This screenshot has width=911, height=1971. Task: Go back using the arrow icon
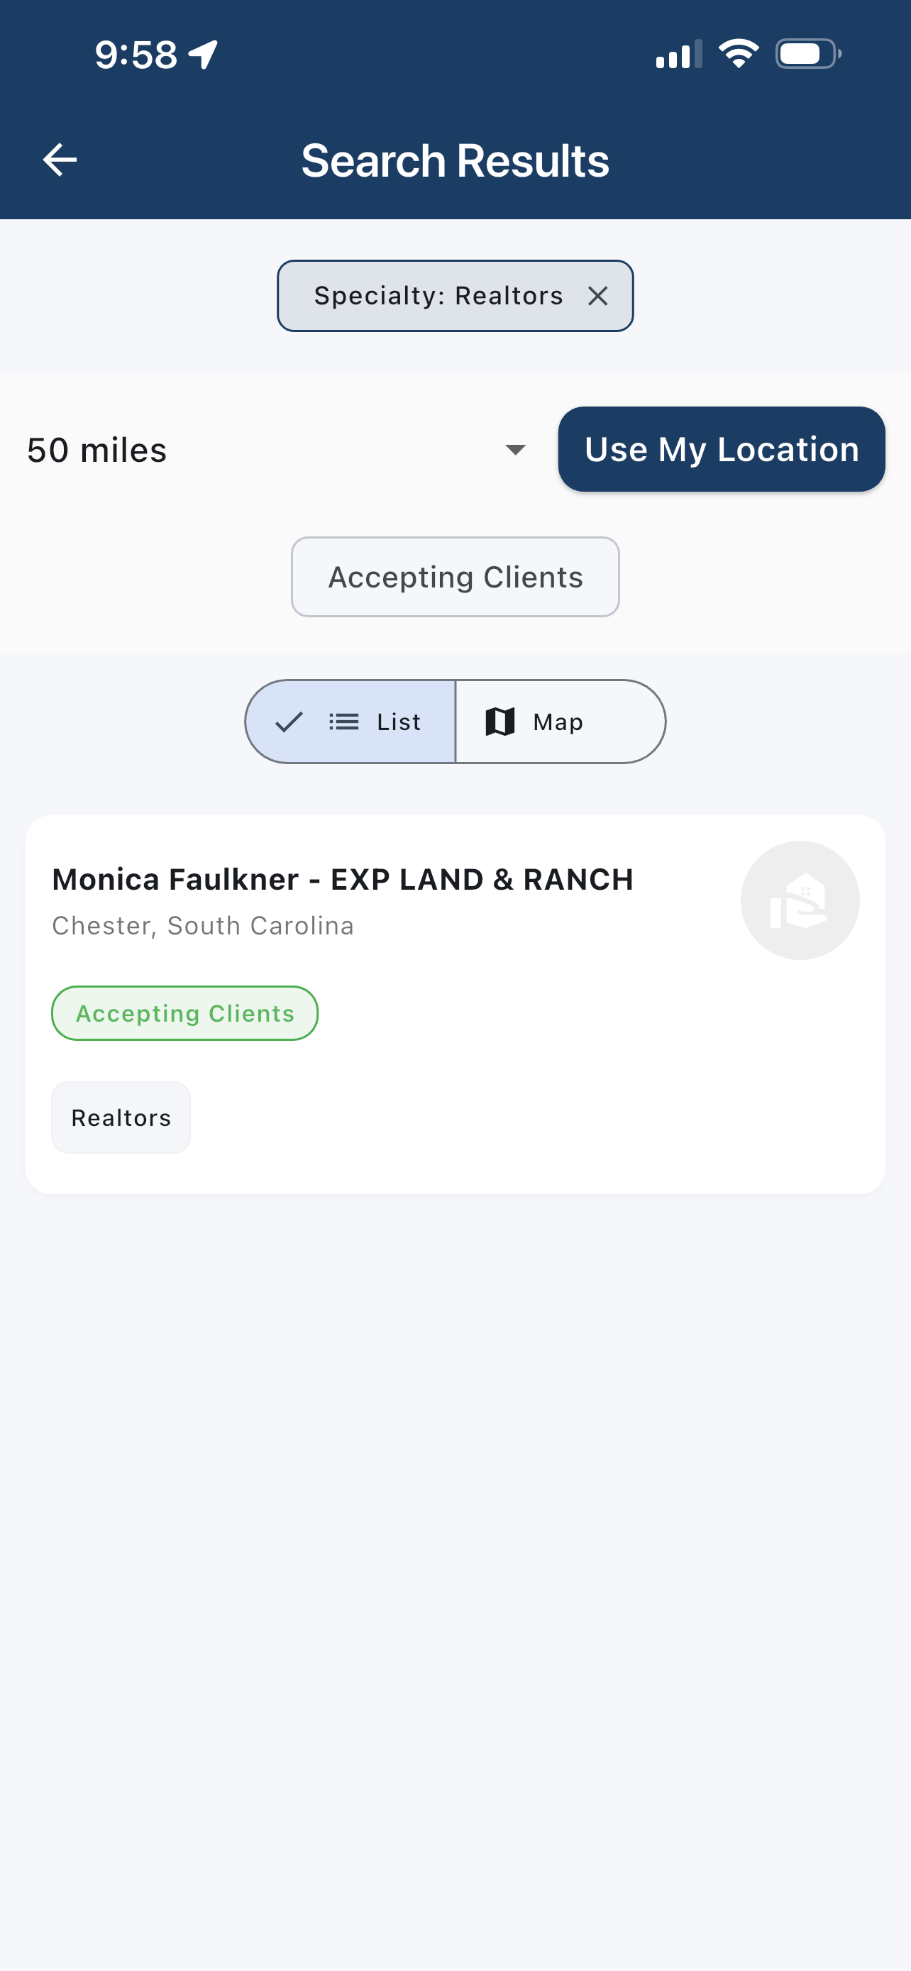tap(60, 160)
